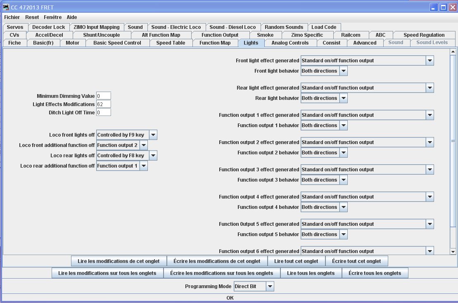
Task: Click Lire tous les onglets button
Action: [311, 273]
